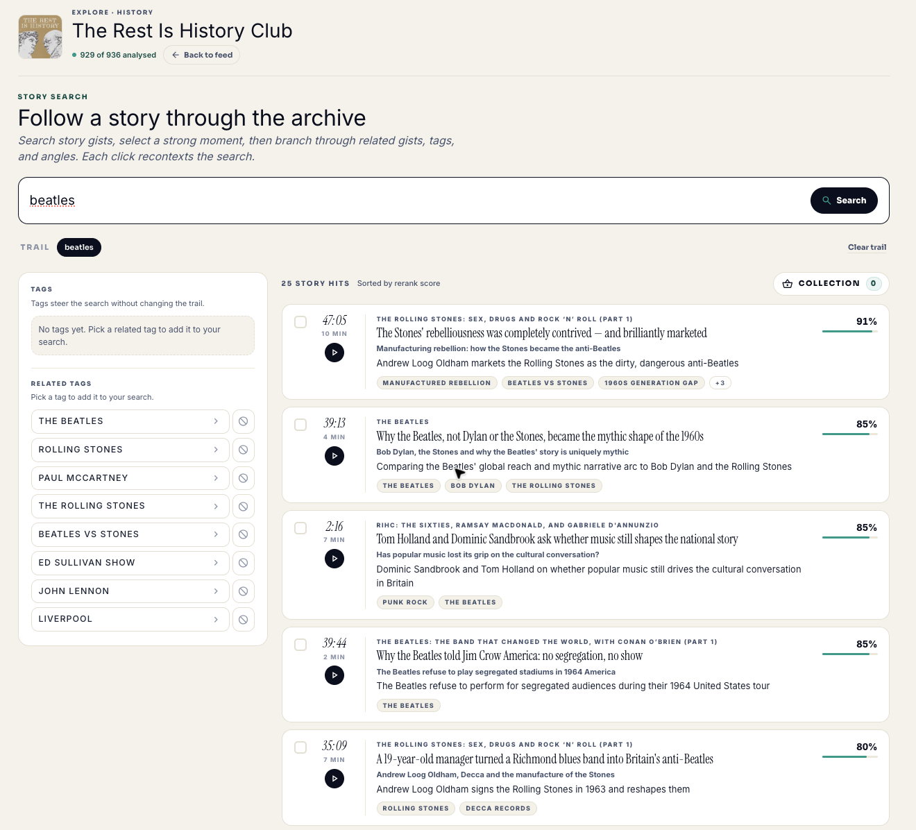Open story Why the Beatles told Jim Crow America
The width and height of the screenshot is (916, 830).
(509, 656)
